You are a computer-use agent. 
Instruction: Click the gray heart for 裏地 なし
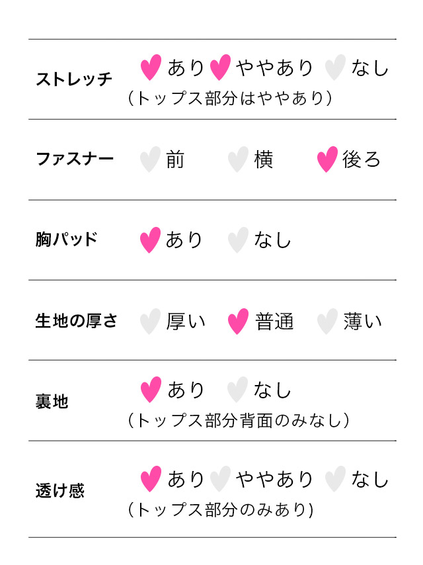237,390
